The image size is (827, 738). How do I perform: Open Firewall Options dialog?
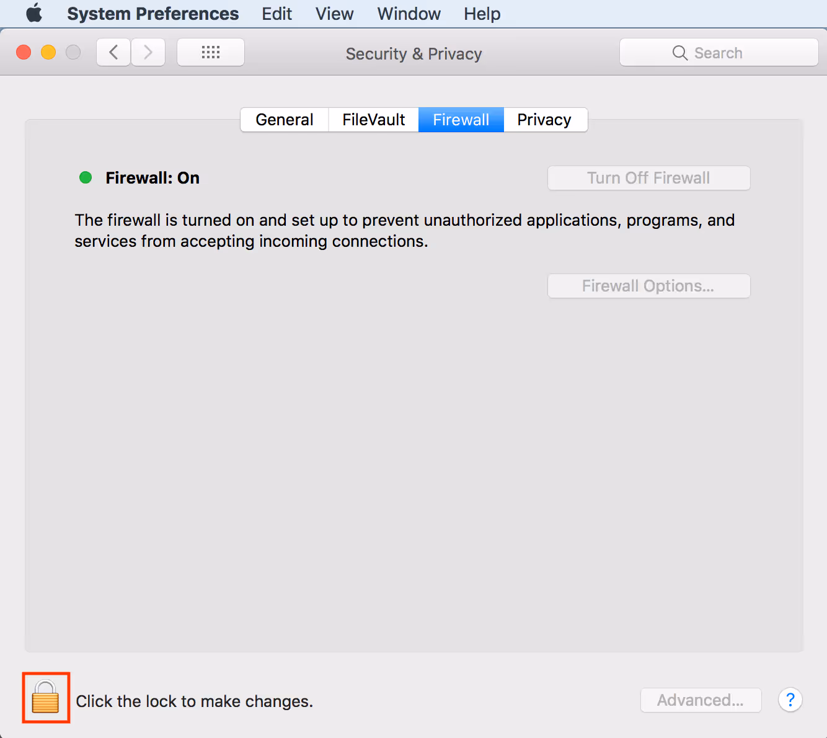coord(649,286)
